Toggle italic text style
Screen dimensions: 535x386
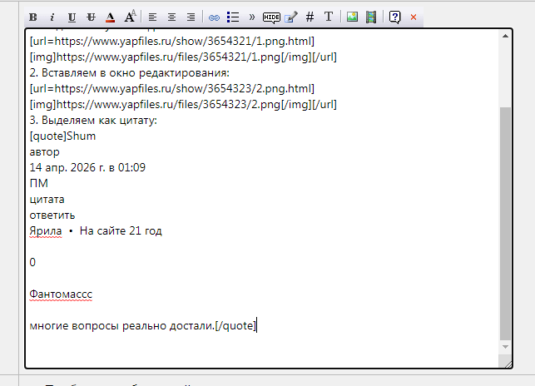tap(52, 17)
